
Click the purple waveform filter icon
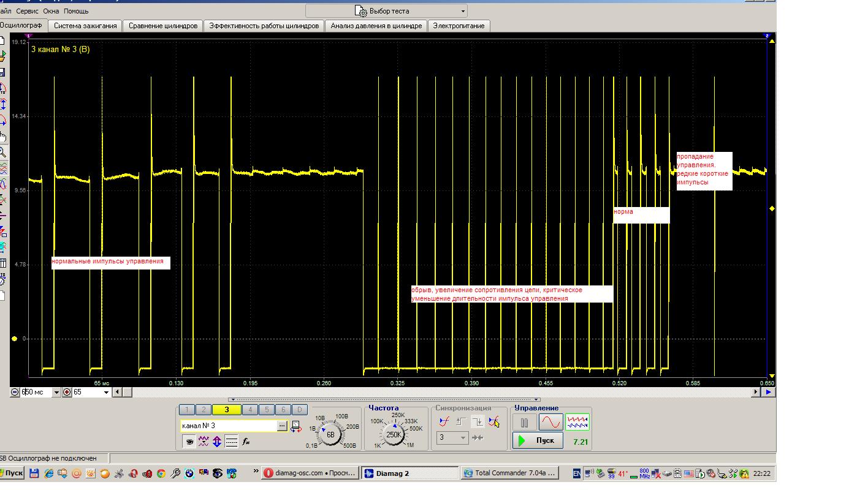[204, 442]
